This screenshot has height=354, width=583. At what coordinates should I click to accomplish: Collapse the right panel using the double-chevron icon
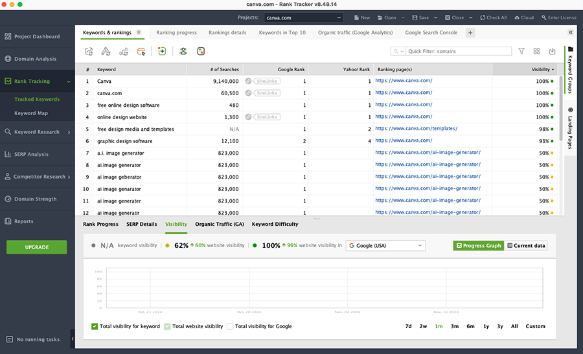coord(570,32)
